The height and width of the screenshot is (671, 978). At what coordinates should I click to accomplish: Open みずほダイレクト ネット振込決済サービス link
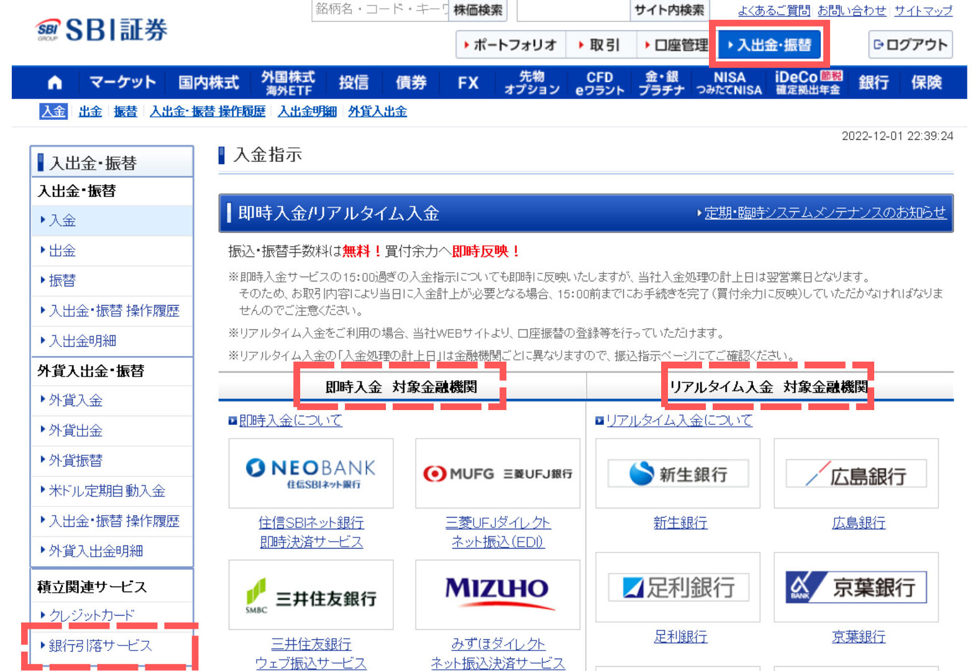click(498, 654)
